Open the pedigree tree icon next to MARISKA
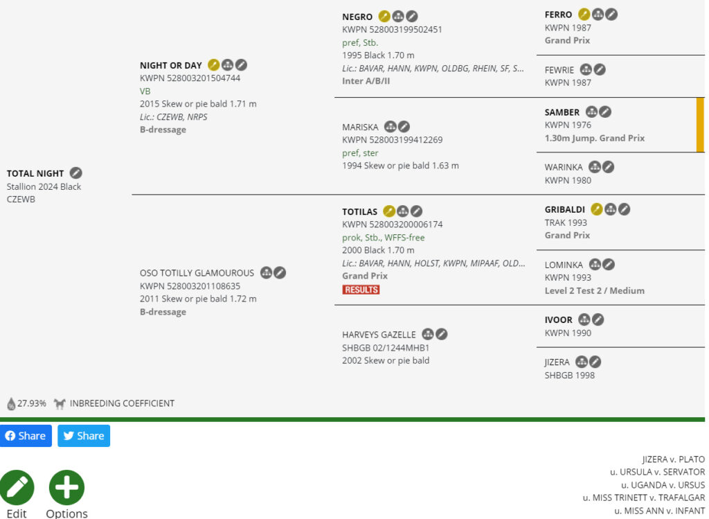The image size is (709, 519). [x=391, y=127]
